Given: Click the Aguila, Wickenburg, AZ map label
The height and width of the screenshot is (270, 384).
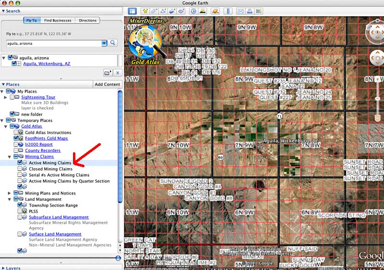Looking at the screenshot, I should [290, 141].
